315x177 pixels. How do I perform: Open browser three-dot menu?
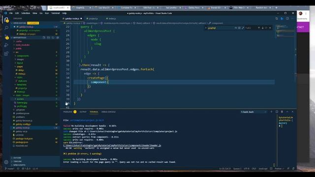pos(306,13)
